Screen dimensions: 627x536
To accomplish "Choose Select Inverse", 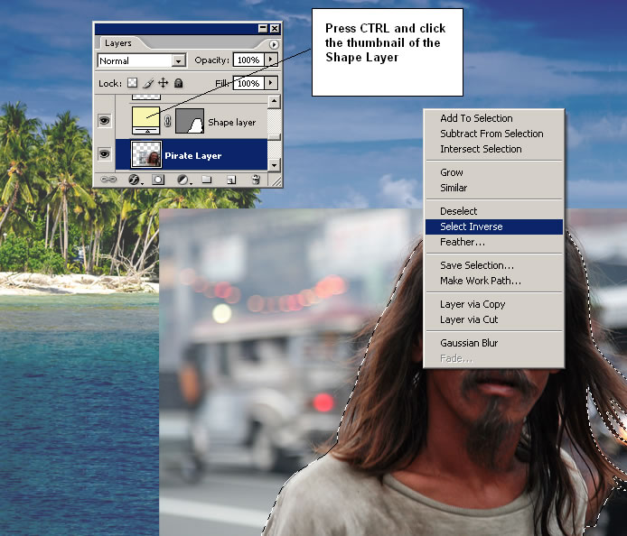I will coord(494,226).
